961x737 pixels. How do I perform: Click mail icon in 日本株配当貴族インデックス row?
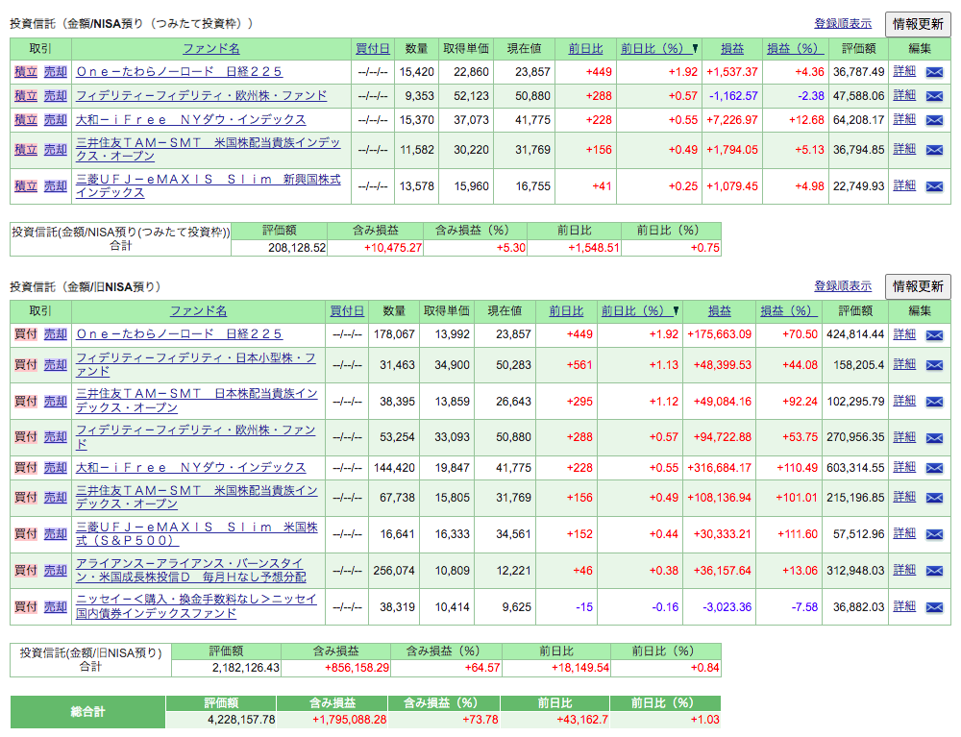(x=934, y=402)
